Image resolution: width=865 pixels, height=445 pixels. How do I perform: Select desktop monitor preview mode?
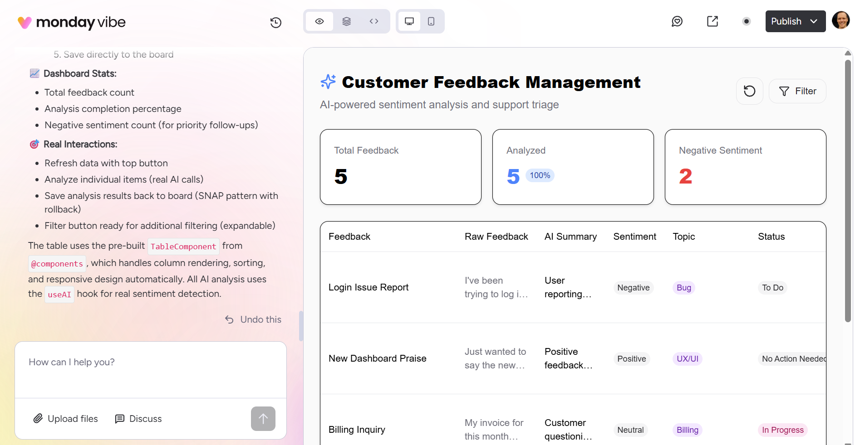[x=409, y=21]
